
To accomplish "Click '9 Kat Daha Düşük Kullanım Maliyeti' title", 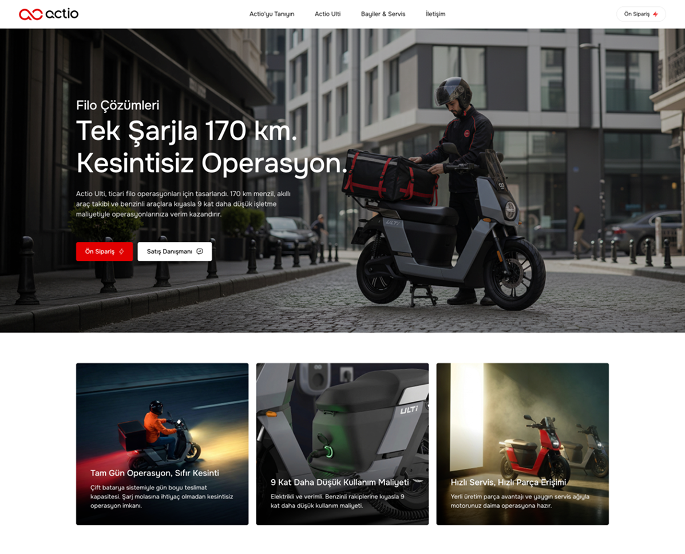I will point(340,483).
